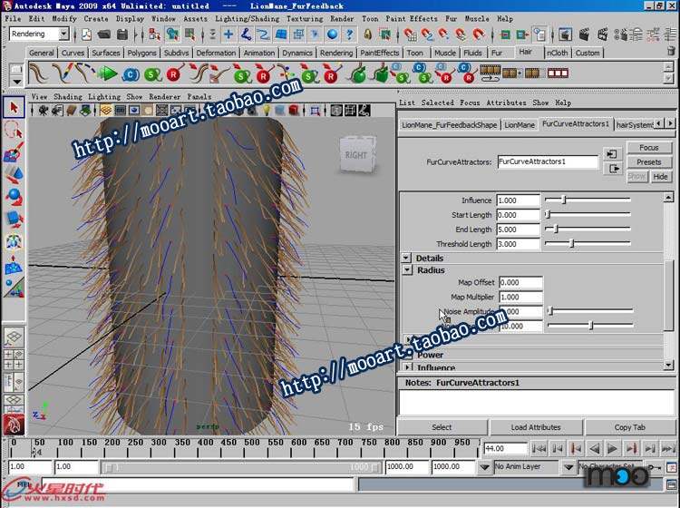Image resolution: width=680 pixels, height=508 pixels.
Task: Click the Copy Tab button
Action: coord(630,427)
